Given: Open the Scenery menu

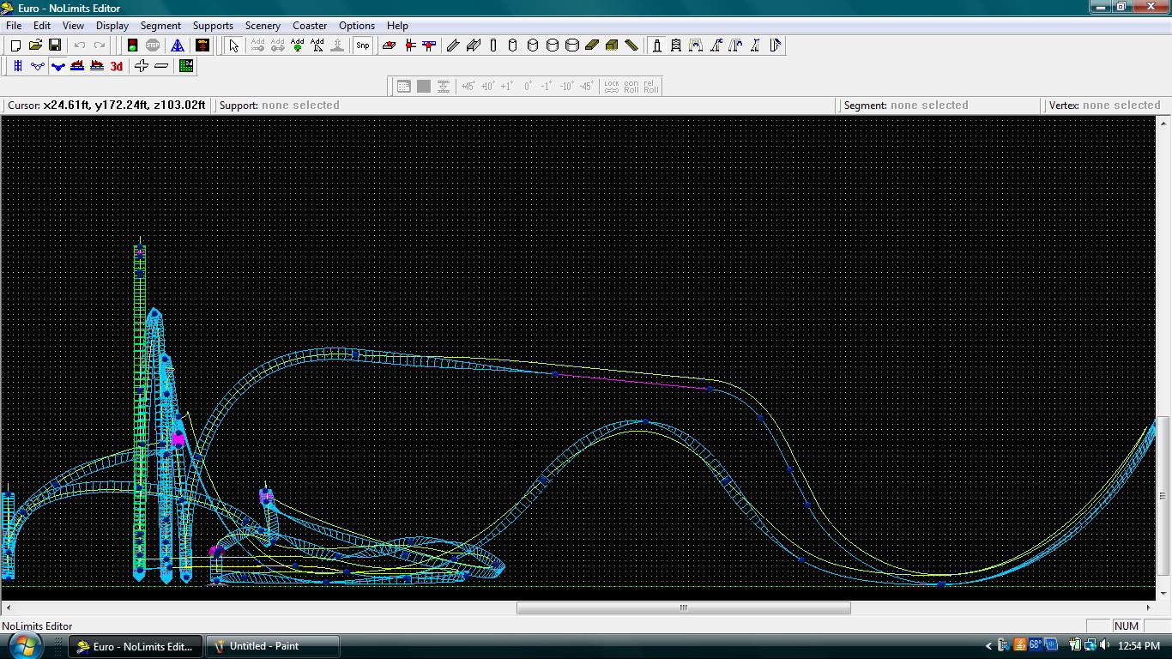Looking at the screenshot, I should coord(263,26).
